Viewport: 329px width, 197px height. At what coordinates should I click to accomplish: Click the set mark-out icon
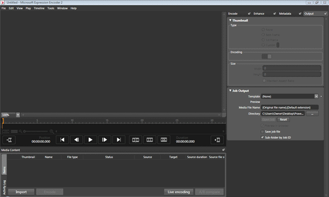coord(217,140)
